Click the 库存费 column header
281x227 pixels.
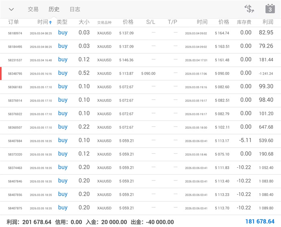point(244,22)
